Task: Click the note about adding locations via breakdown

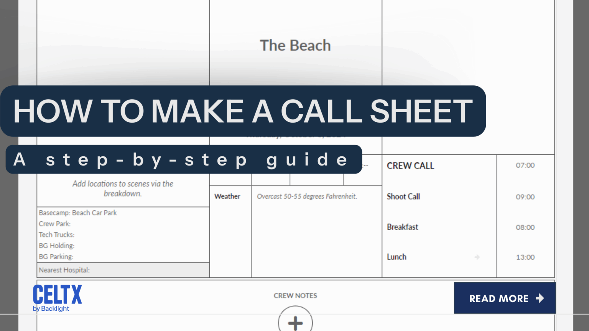Action: pyautogui.click(x=123, y=188)
